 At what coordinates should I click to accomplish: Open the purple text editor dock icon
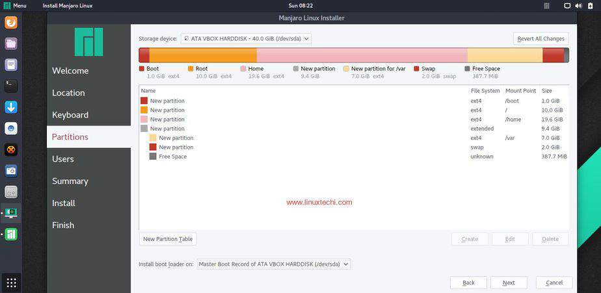point(10,65)
